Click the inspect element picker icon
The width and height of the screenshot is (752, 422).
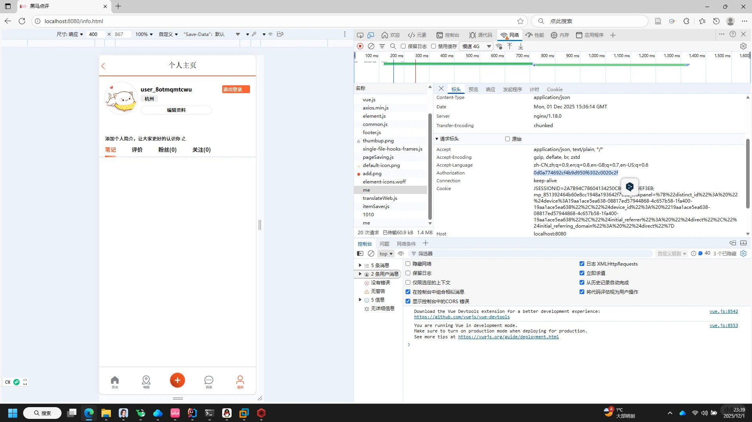(360, 35)
